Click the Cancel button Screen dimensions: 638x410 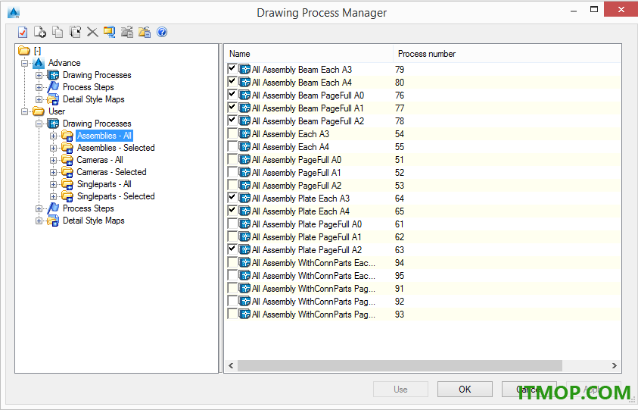(x=529, y=390)
